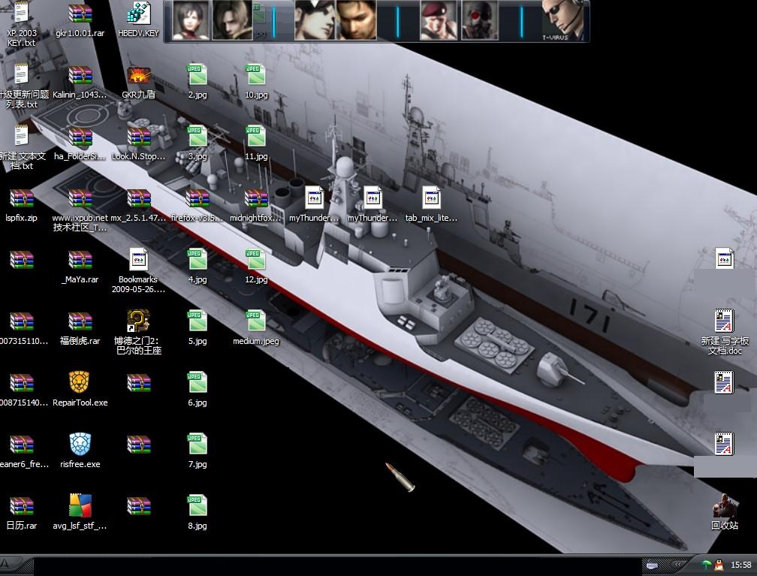757x576 pixels.
Task: Open the 5.jpg image file
Action: pyautogui.click(x=198, y=328)
